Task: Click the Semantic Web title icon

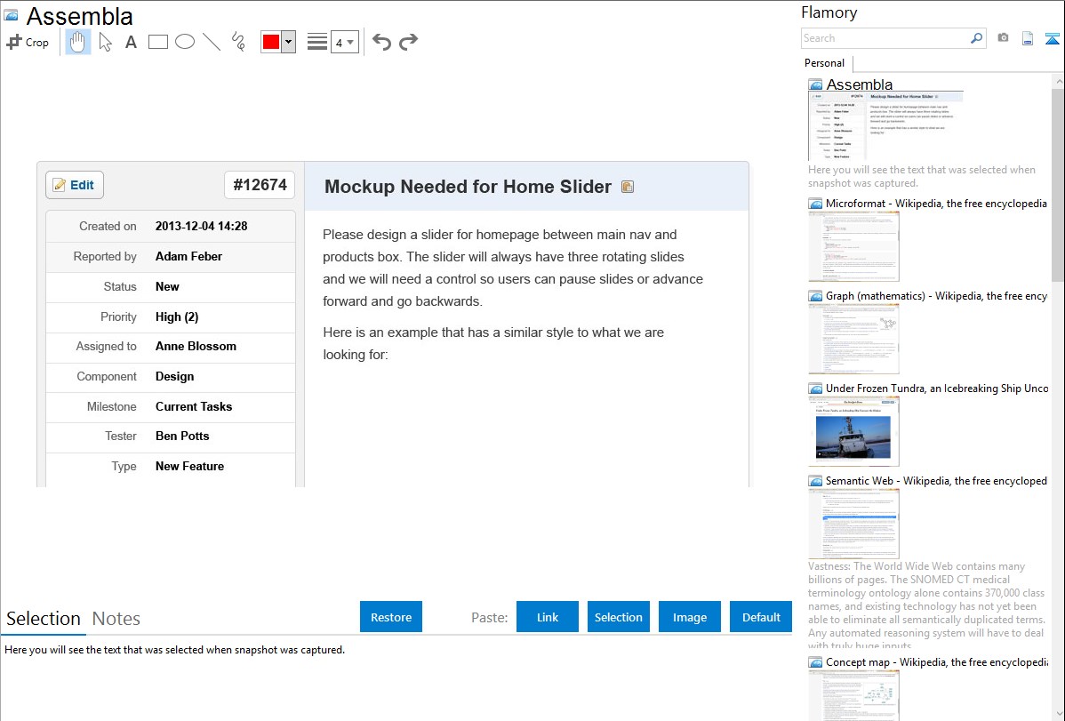Action: [x=815, y=480]
